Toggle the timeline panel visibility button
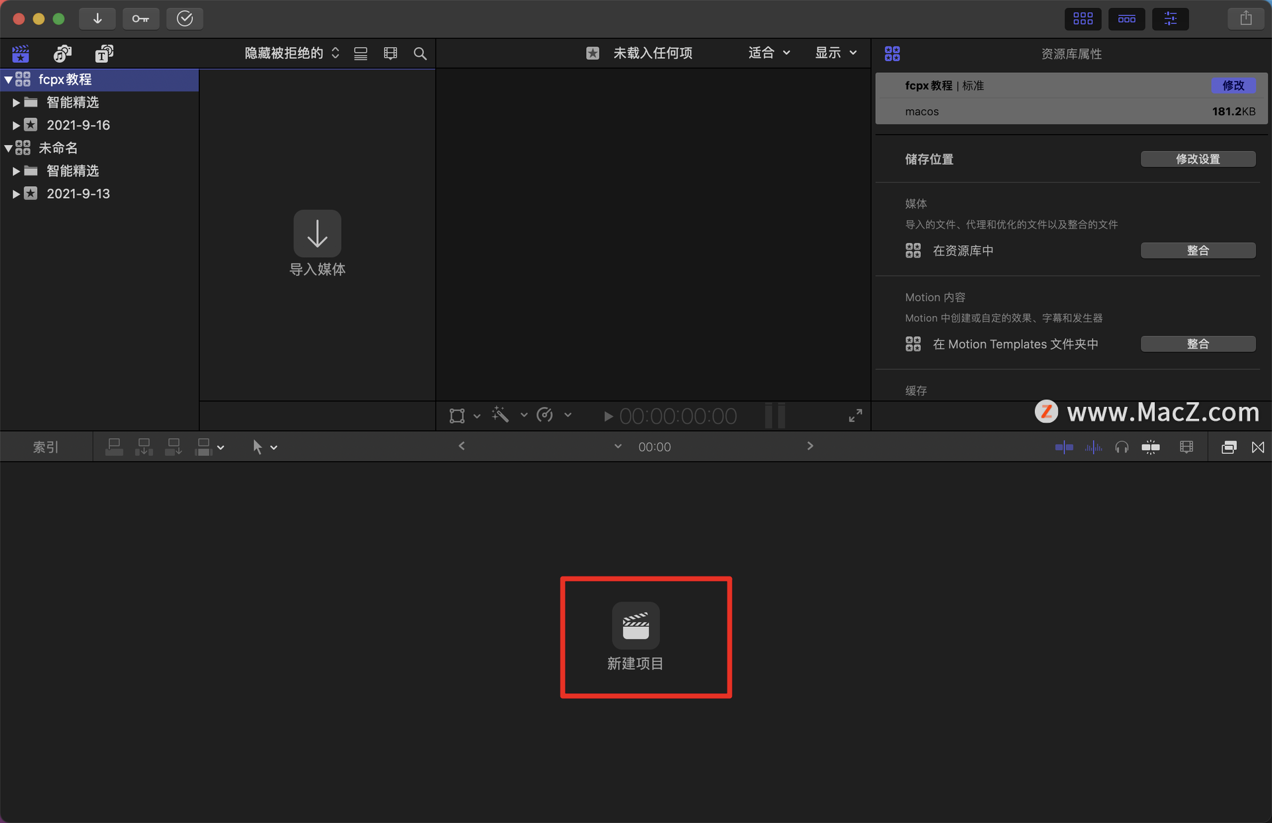This screenshot has width=1272, height=823. click(1127, 19)
